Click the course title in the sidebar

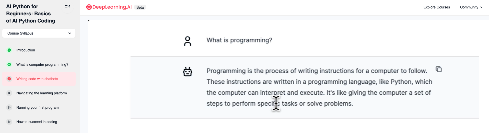(x=30, y=14)
